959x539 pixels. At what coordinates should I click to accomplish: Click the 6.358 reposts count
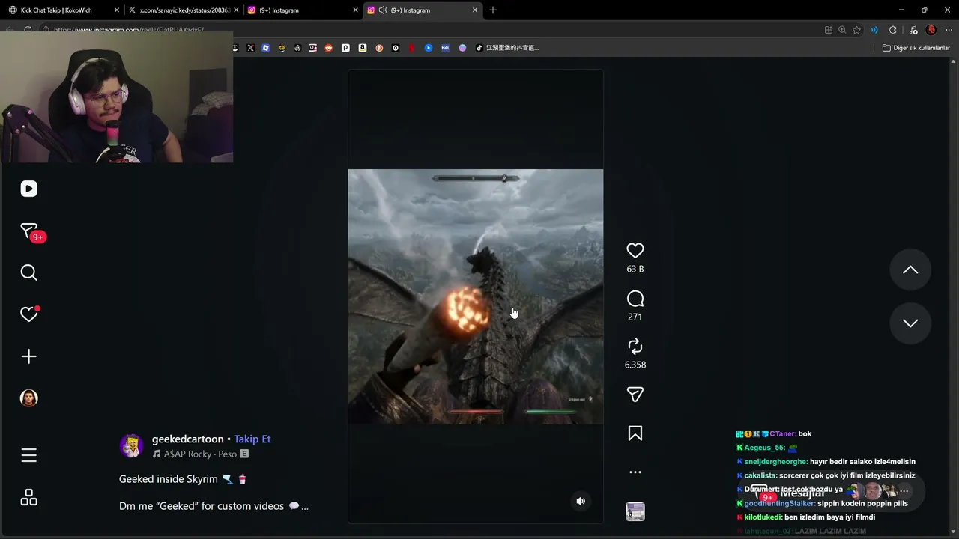(x=635, y=365)
